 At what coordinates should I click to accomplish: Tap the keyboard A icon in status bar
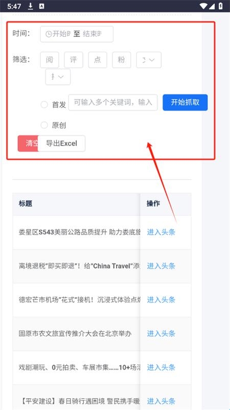pyautogui.click(x=42, y=6)
